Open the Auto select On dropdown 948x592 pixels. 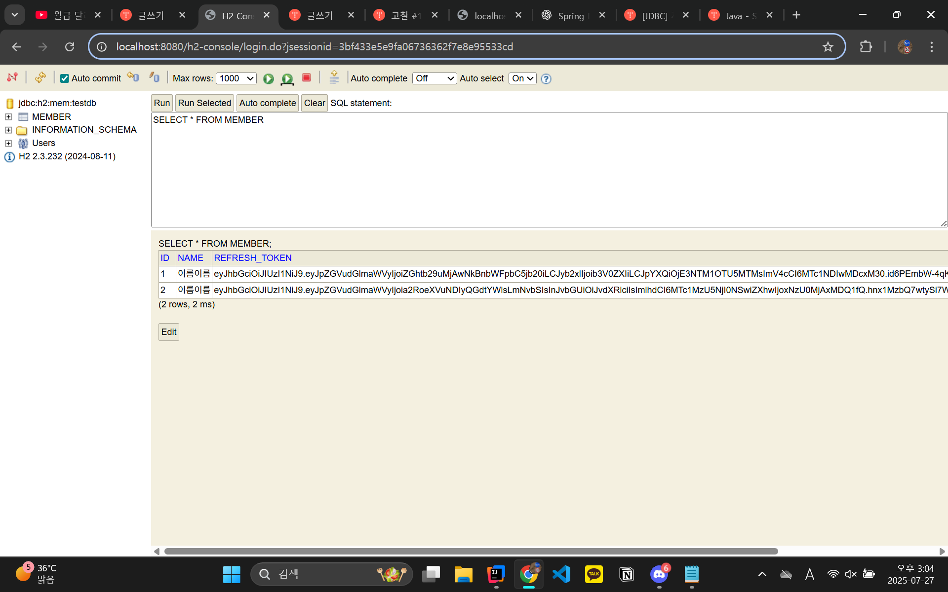tap(522, 78)
